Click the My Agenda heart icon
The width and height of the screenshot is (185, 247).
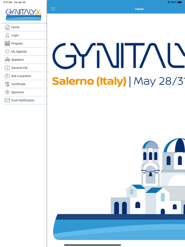tap(7, 51)
